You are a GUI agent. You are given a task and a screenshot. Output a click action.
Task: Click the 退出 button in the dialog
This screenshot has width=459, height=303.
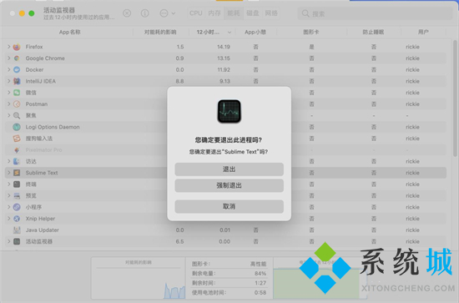(229, 169)
